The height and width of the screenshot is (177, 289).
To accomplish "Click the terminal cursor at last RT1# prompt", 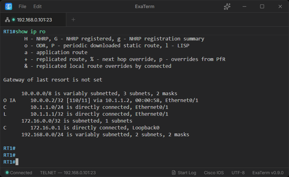I will click(x=17, y=162).
